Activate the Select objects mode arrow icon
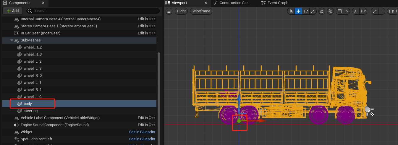The width and height of the screenshot is (398, 145). (x=291, y=11)
